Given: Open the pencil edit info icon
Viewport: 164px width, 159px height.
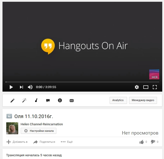Looking at the screenshot, I should (x=12, y=100).
